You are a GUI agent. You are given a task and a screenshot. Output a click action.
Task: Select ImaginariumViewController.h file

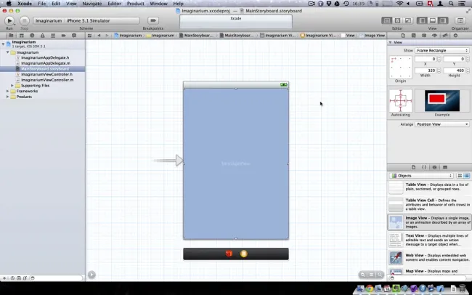click(x=46, y=74)
